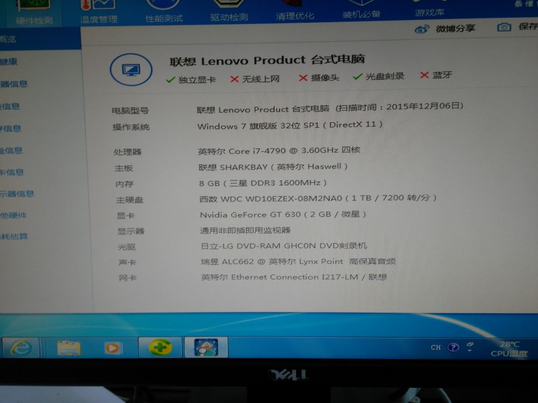Click 电脑型号 label
This screenshot has width=538, height=403.
coord(130,110)
